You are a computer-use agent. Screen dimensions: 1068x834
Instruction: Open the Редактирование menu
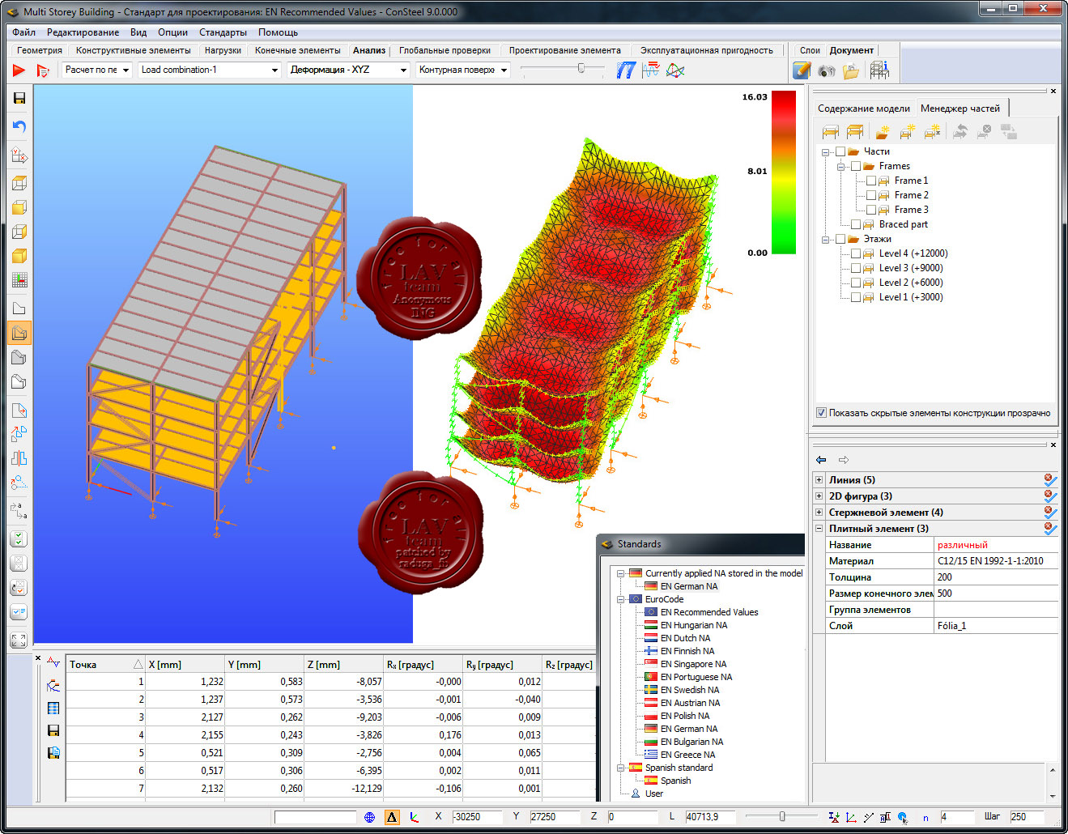pos(83,32)
